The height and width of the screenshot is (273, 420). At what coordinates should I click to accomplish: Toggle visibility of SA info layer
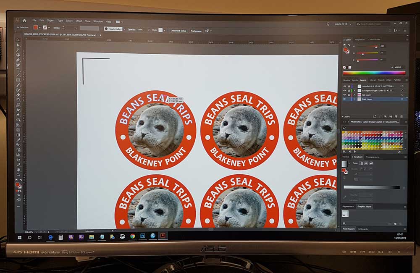(345, 86)
